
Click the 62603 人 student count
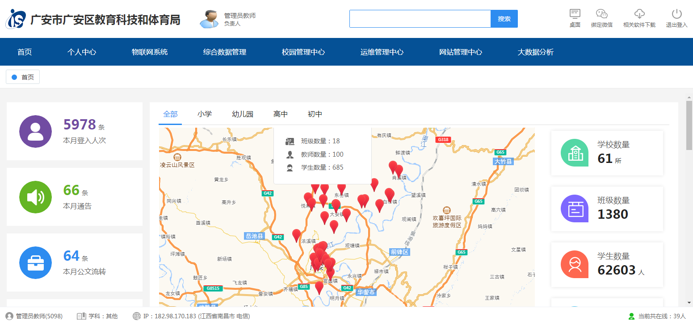pyautogui.click(x=621, y=270)
